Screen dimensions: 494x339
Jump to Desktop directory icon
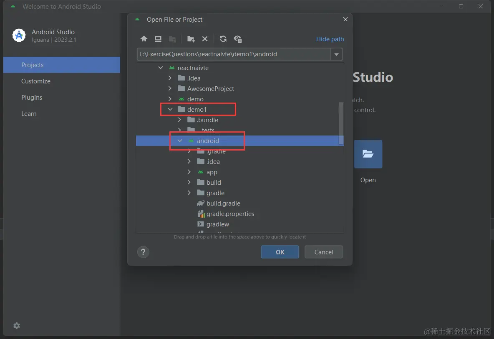(158, 39)
